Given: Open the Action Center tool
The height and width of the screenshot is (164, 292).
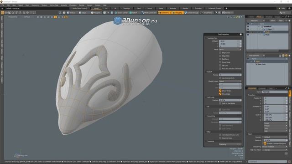Looking at the screenshot, I should 121,13.
